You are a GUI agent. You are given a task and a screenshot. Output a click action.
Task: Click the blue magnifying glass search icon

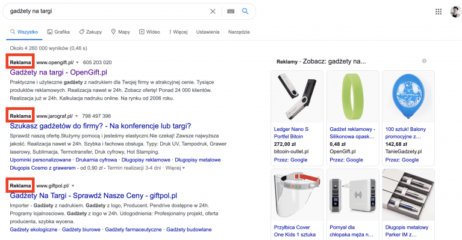tap(245, 11)
